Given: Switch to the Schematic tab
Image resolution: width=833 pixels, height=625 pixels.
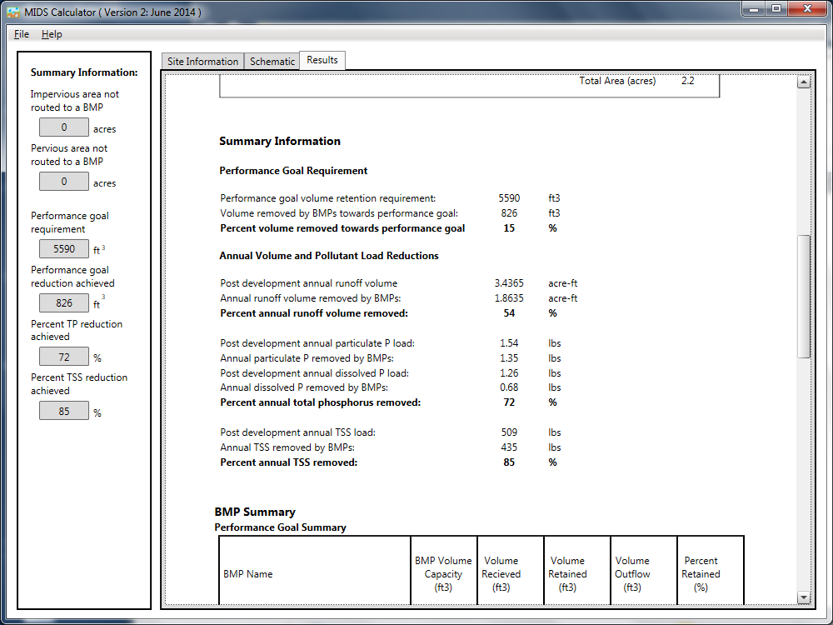Looking at the screenshot, I should tap(272, 62).
